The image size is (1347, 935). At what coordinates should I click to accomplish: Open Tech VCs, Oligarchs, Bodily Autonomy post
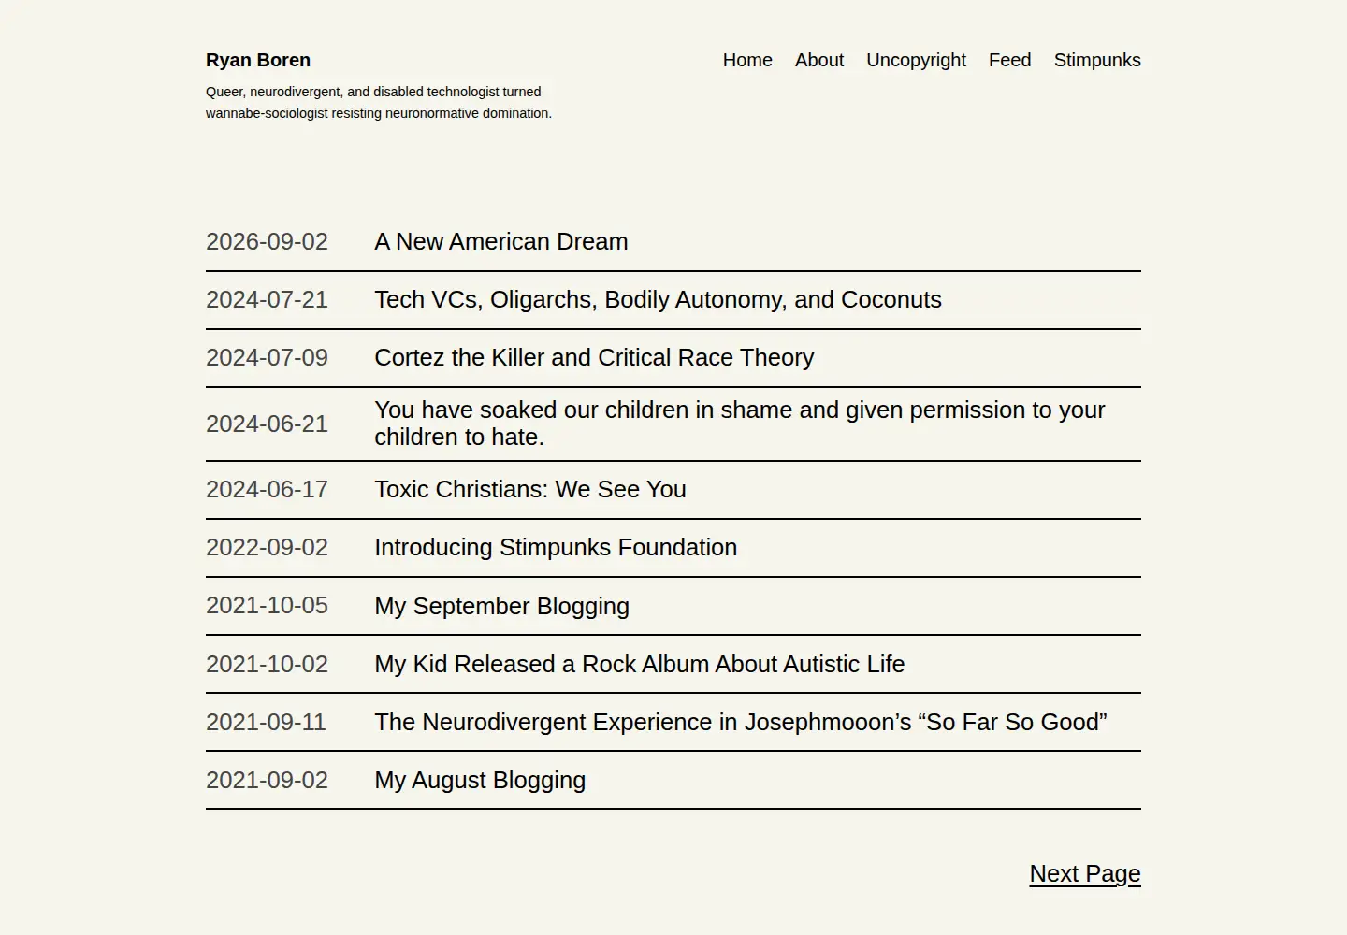pos(659,299)
